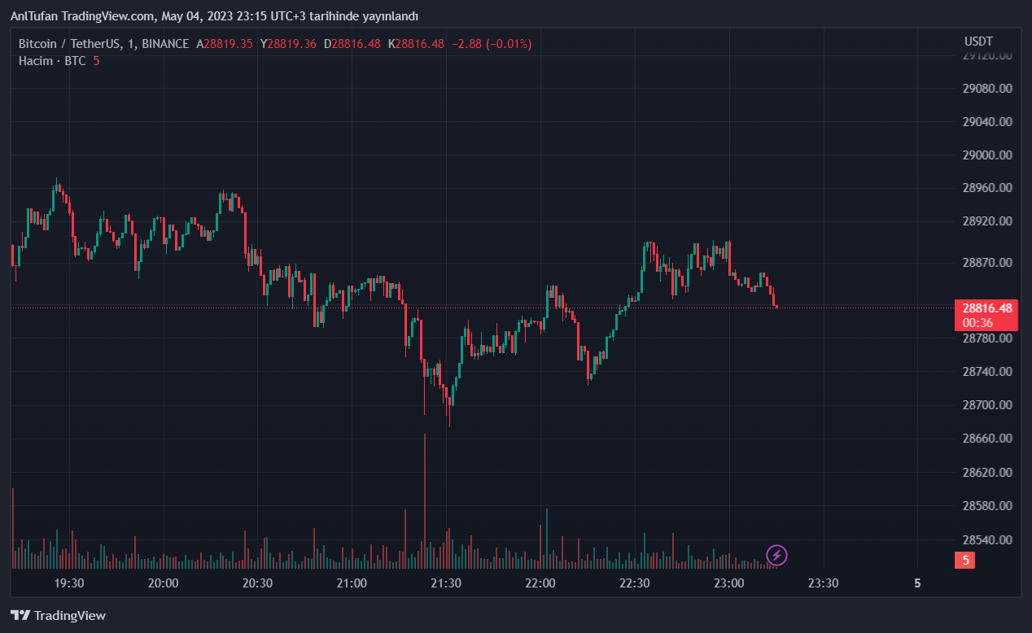Click the 23:00 time axis label
This screenshot has width=1032, height=633.
(x=728, y=583)
